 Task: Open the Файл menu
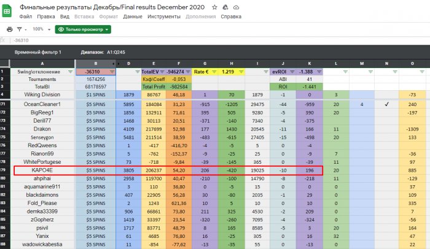(26, 17)
